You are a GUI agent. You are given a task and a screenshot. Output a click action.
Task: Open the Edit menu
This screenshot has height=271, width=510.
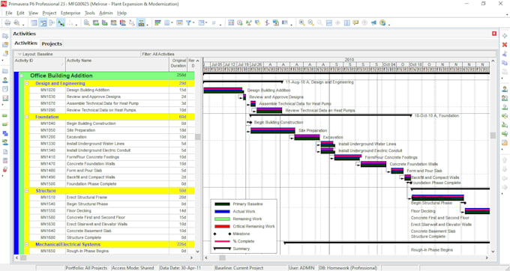coord(20,13)
